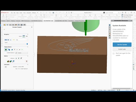Screen dimensions: 136x102
Task: Confirm Simulate Toolpath with green checkmark
Action: pos(4,29)
